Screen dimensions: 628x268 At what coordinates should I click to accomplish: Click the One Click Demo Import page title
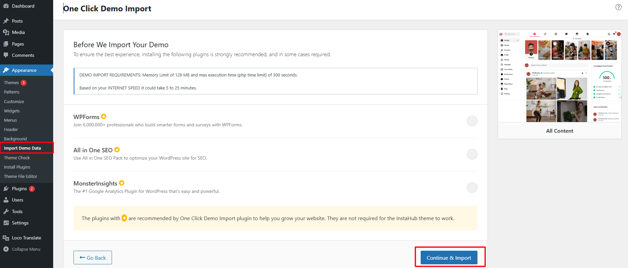[x=107, y=9]
